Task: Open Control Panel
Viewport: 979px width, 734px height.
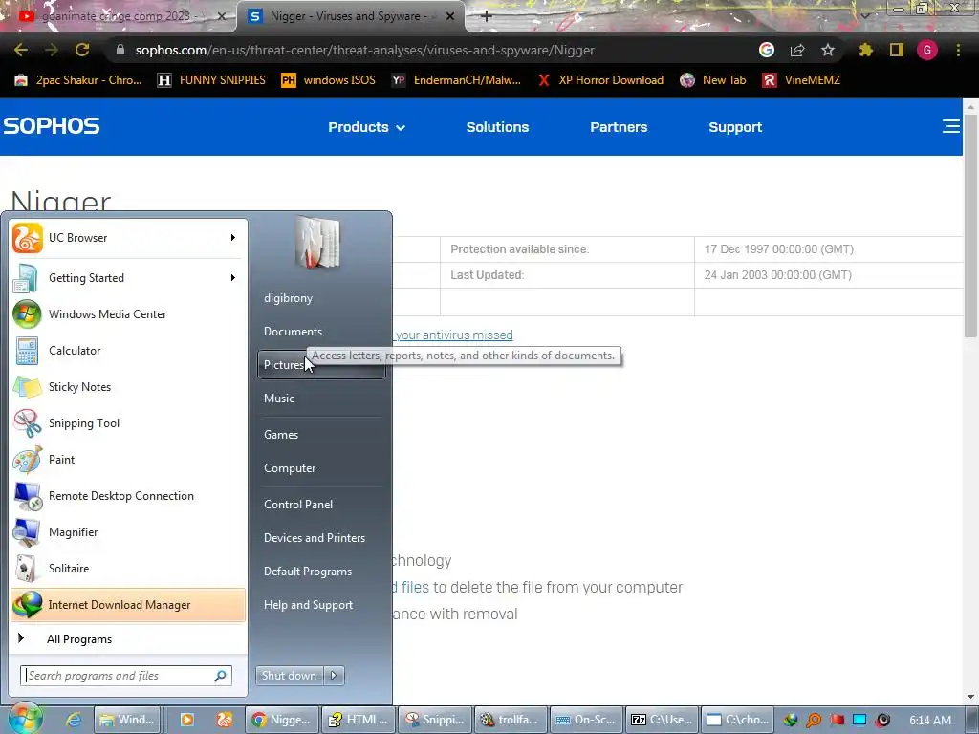Action: 321,505
